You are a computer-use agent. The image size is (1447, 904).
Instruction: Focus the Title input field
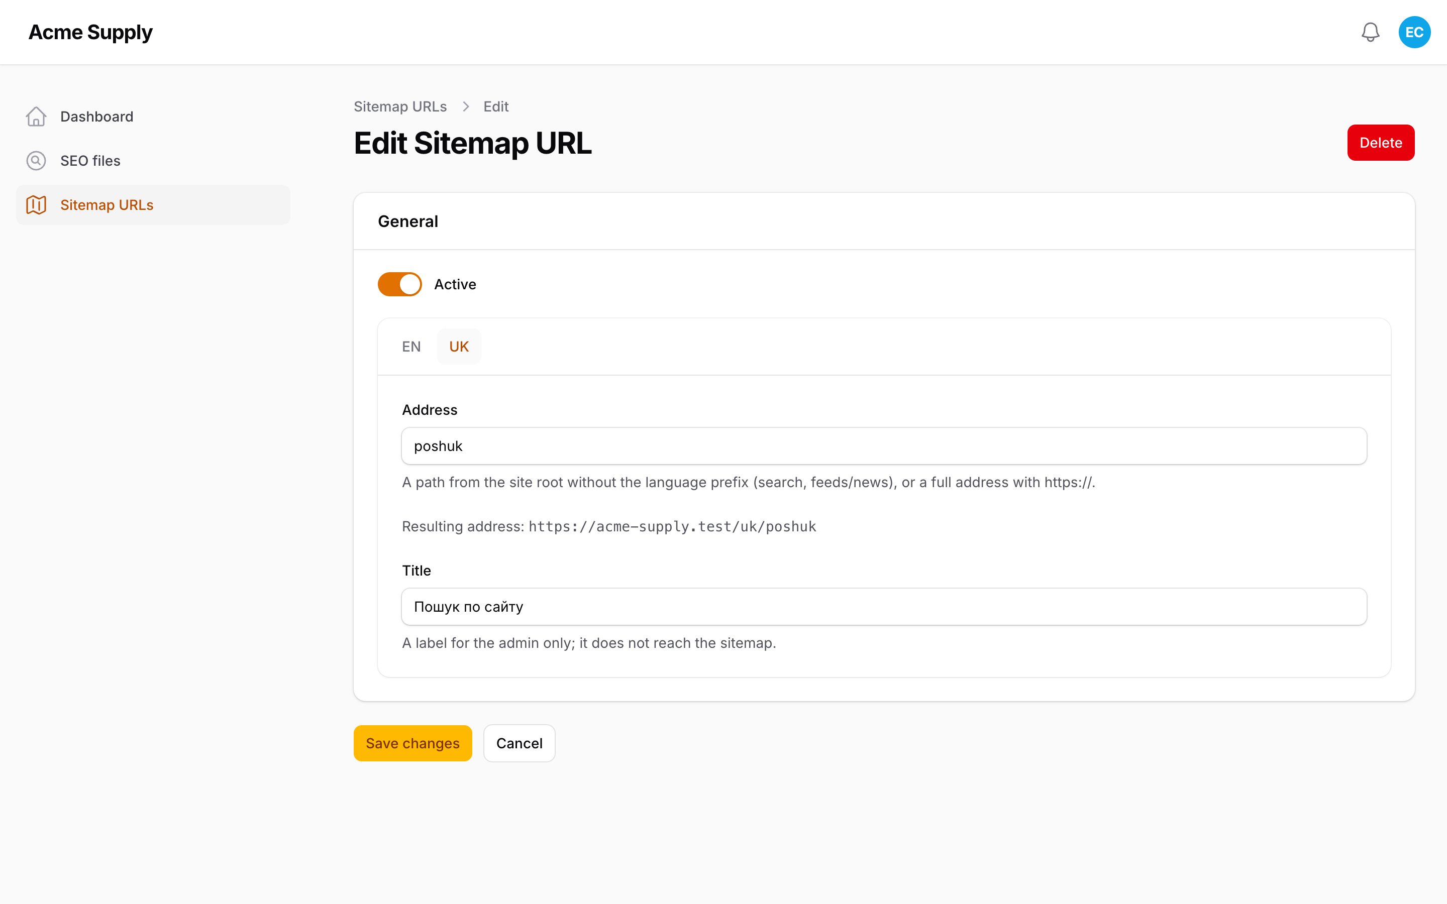point(884,607)
